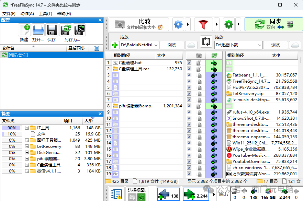Click right 浏览 browse button
This screenshot has height=201, width=303.
point(276,45)
